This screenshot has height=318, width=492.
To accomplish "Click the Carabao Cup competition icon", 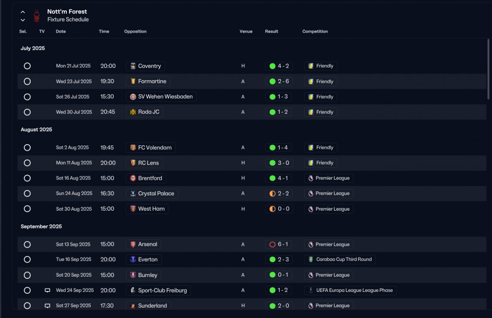I will tap(311, 259).
